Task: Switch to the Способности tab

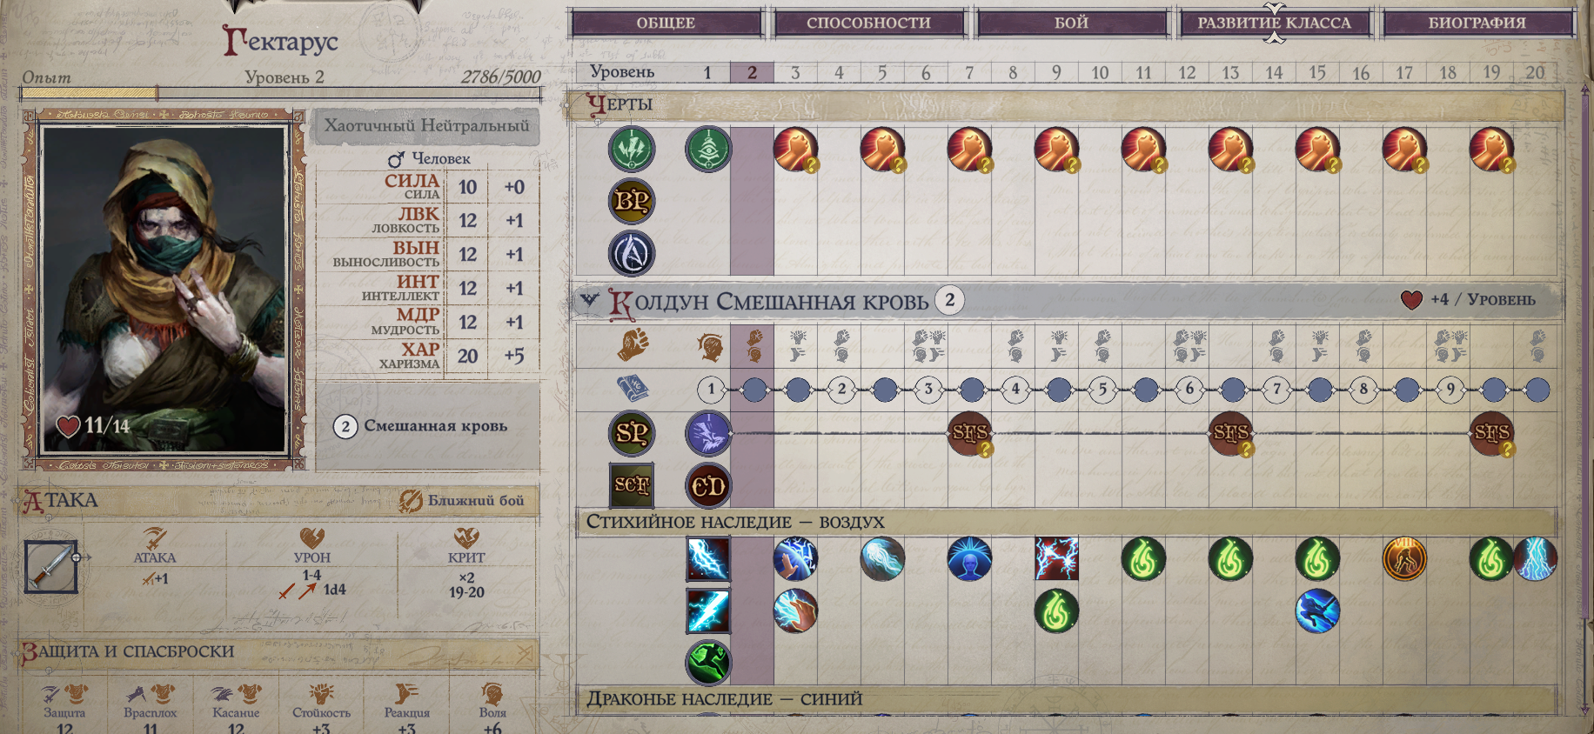Action: (x=868, y=23)
